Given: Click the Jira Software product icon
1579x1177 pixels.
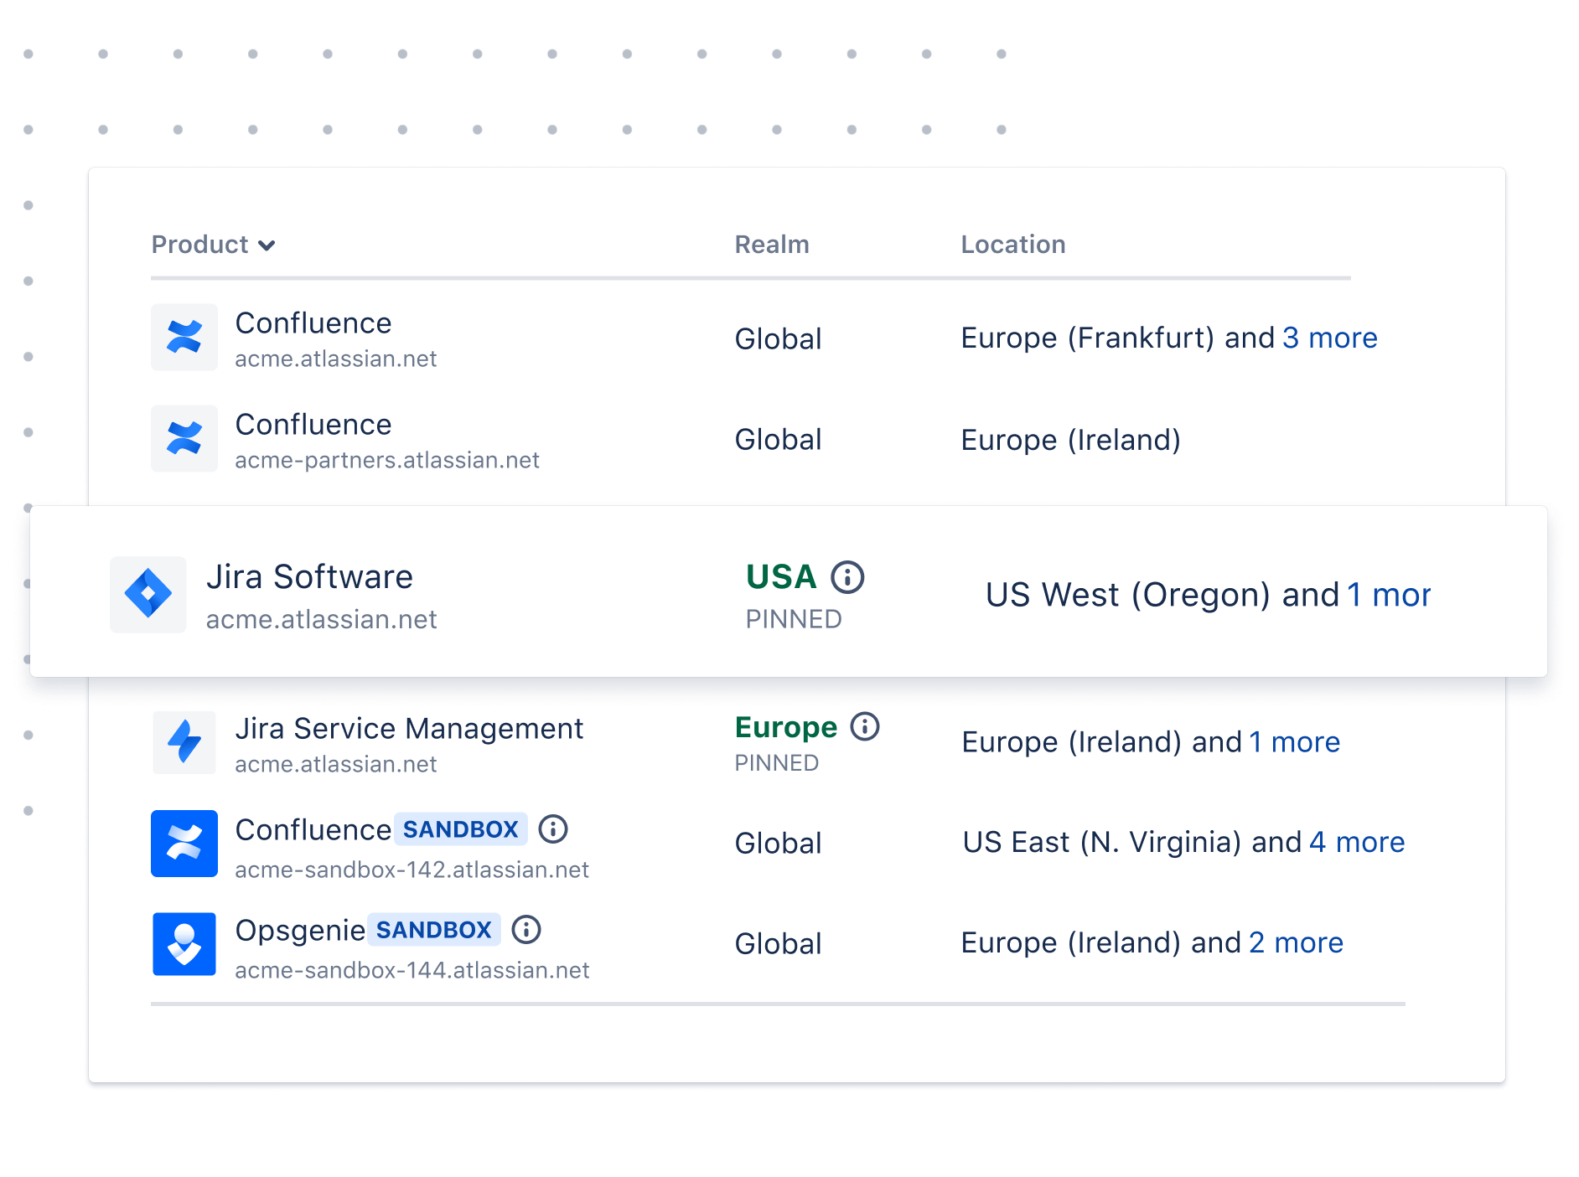Looking at the screenshot, I should 148,595.
